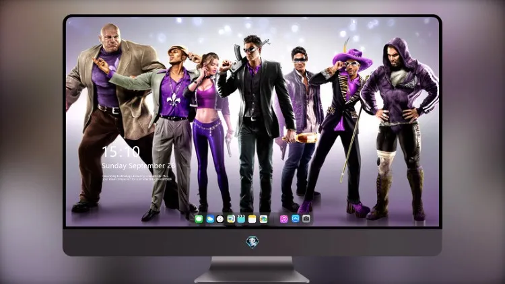Click the logo badge on the monitor chin
Viewport: 505px width, 284px height.
(252, 242)
